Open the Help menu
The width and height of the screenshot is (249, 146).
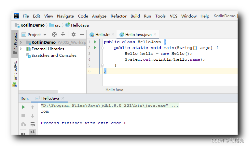(205, 16)
